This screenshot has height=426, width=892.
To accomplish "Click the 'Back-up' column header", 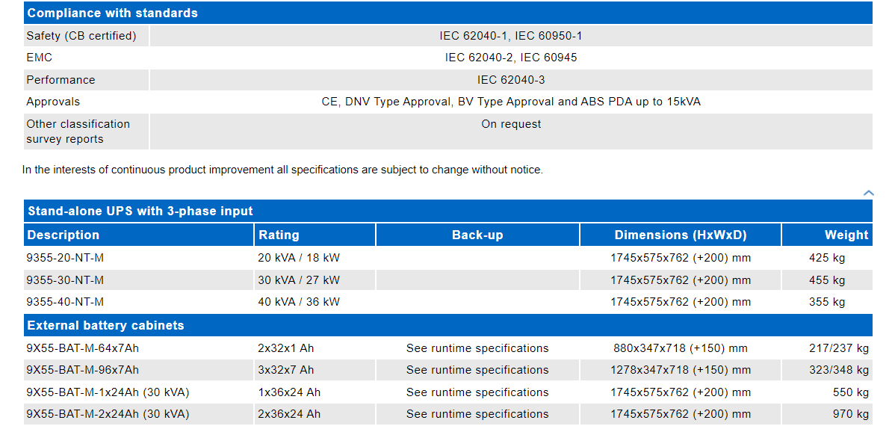I will (x=477, y=235).
